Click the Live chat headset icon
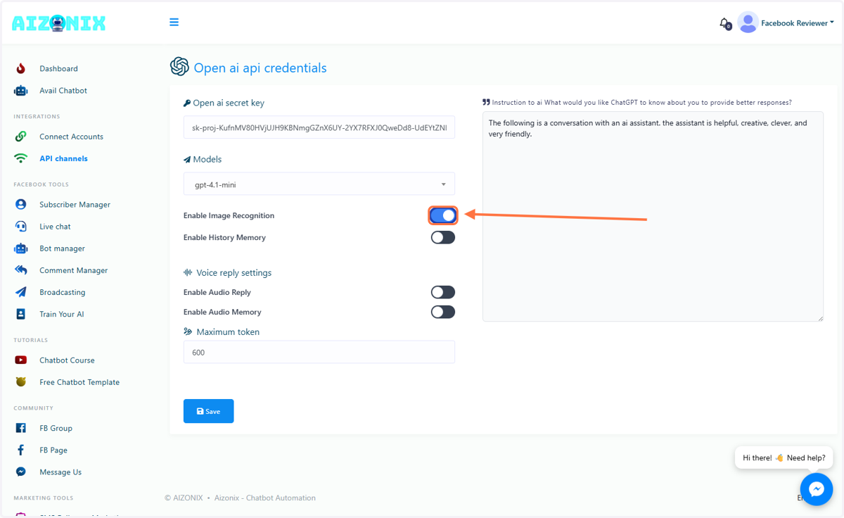 tap(21, 226)
